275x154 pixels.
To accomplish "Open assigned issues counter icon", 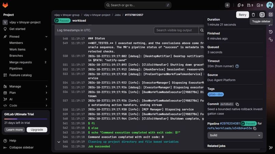I will click(241, 5).
